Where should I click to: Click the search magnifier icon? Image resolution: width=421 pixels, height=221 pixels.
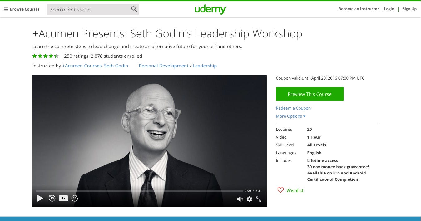[x=134, y=9]
